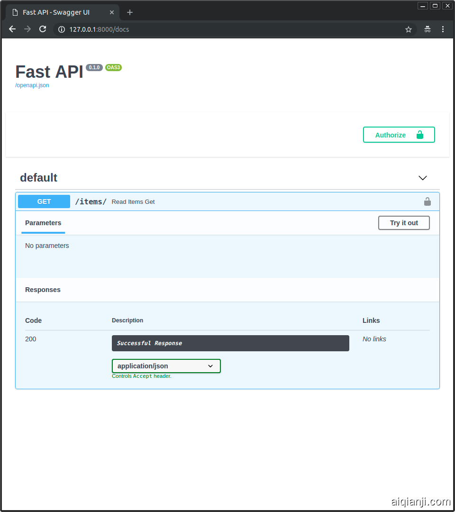
Task: Click the browser forward arrow
Action: tap(27, 29)
